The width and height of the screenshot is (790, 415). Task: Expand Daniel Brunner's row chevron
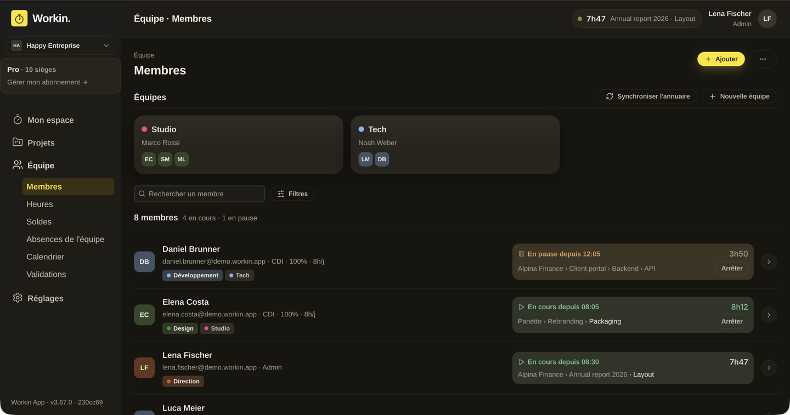click(769, 262)
